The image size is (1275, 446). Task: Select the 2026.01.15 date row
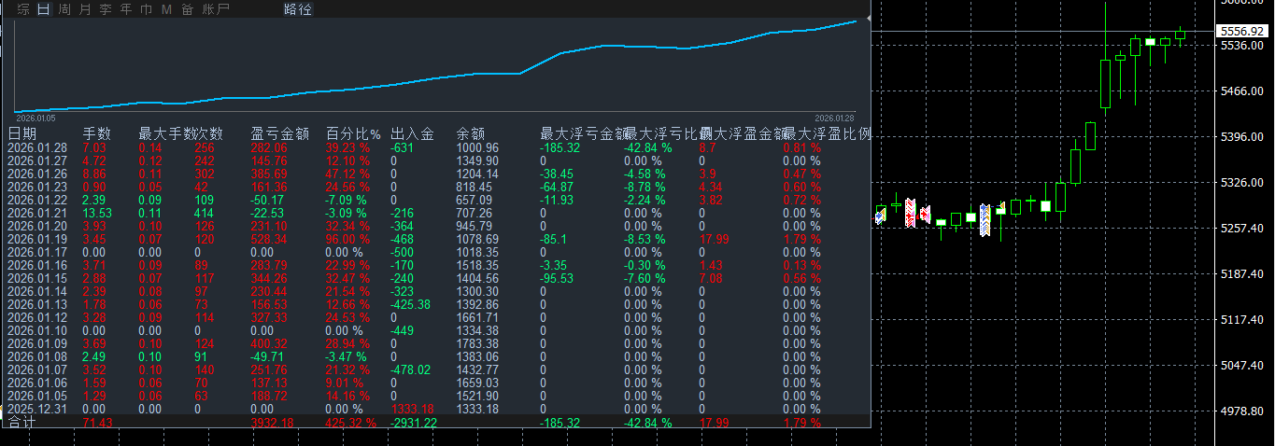[x=437, y=278]
